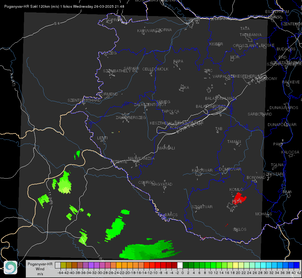The image size is (302, 278).
Task: Click the red radar echo over Pécs
Action: pos(239,198)
